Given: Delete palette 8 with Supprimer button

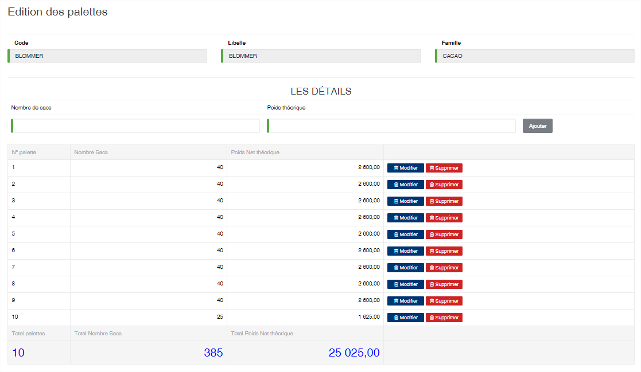Looking at the screenshot, I should tap(444, 284).
